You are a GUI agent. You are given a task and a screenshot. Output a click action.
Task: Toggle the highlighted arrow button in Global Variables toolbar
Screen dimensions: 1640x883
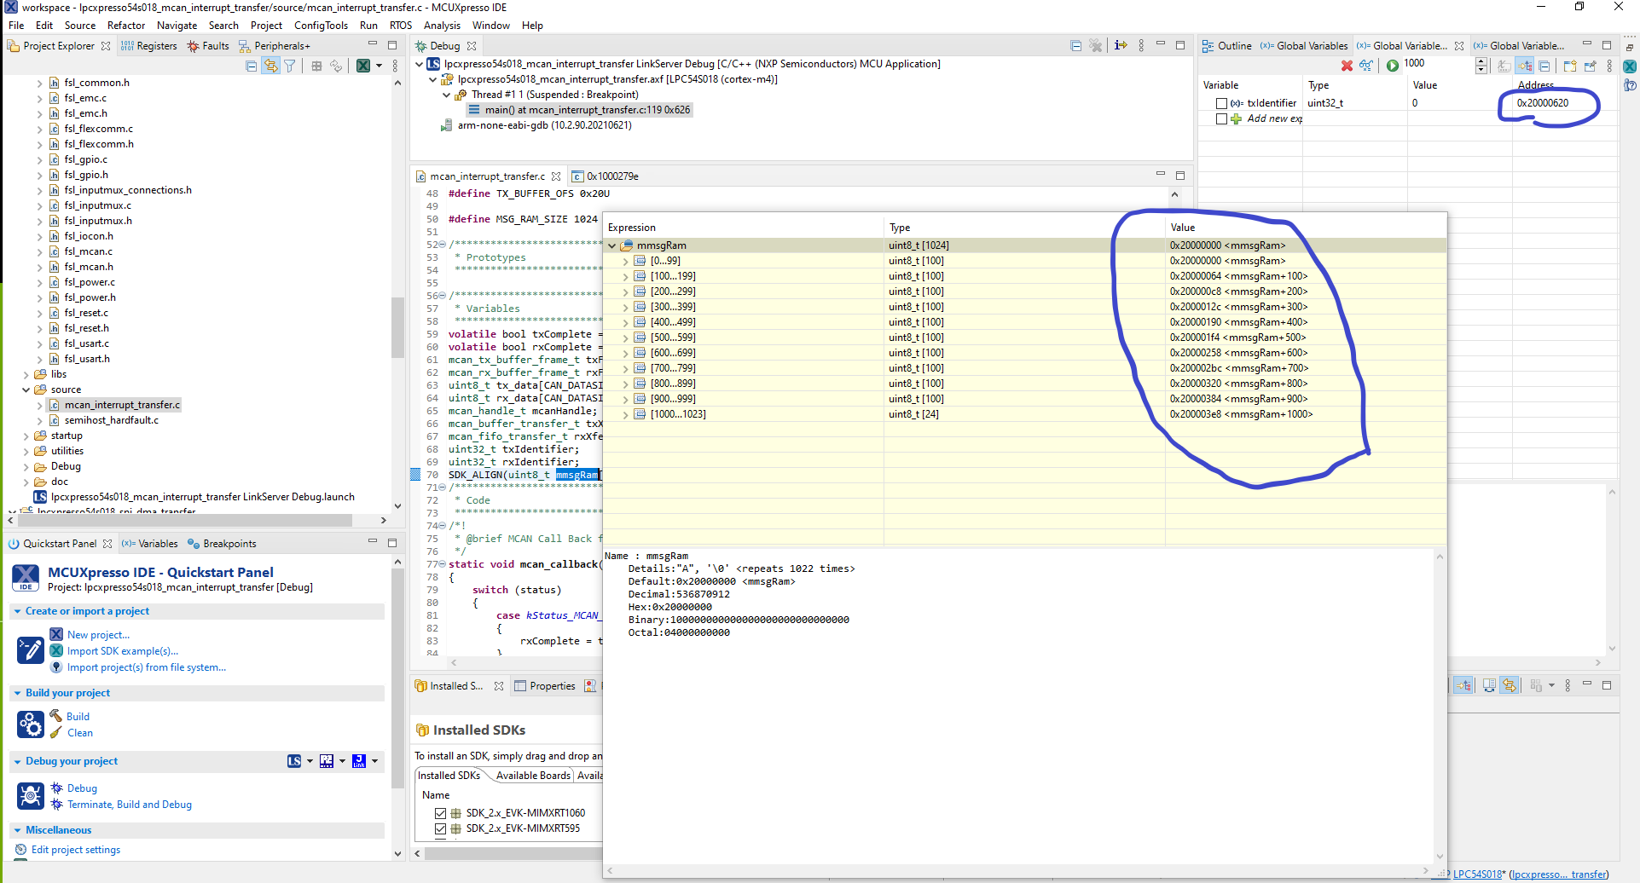point(1524,66)
